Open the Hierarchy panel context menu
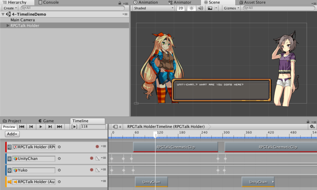 pos(126,3)
